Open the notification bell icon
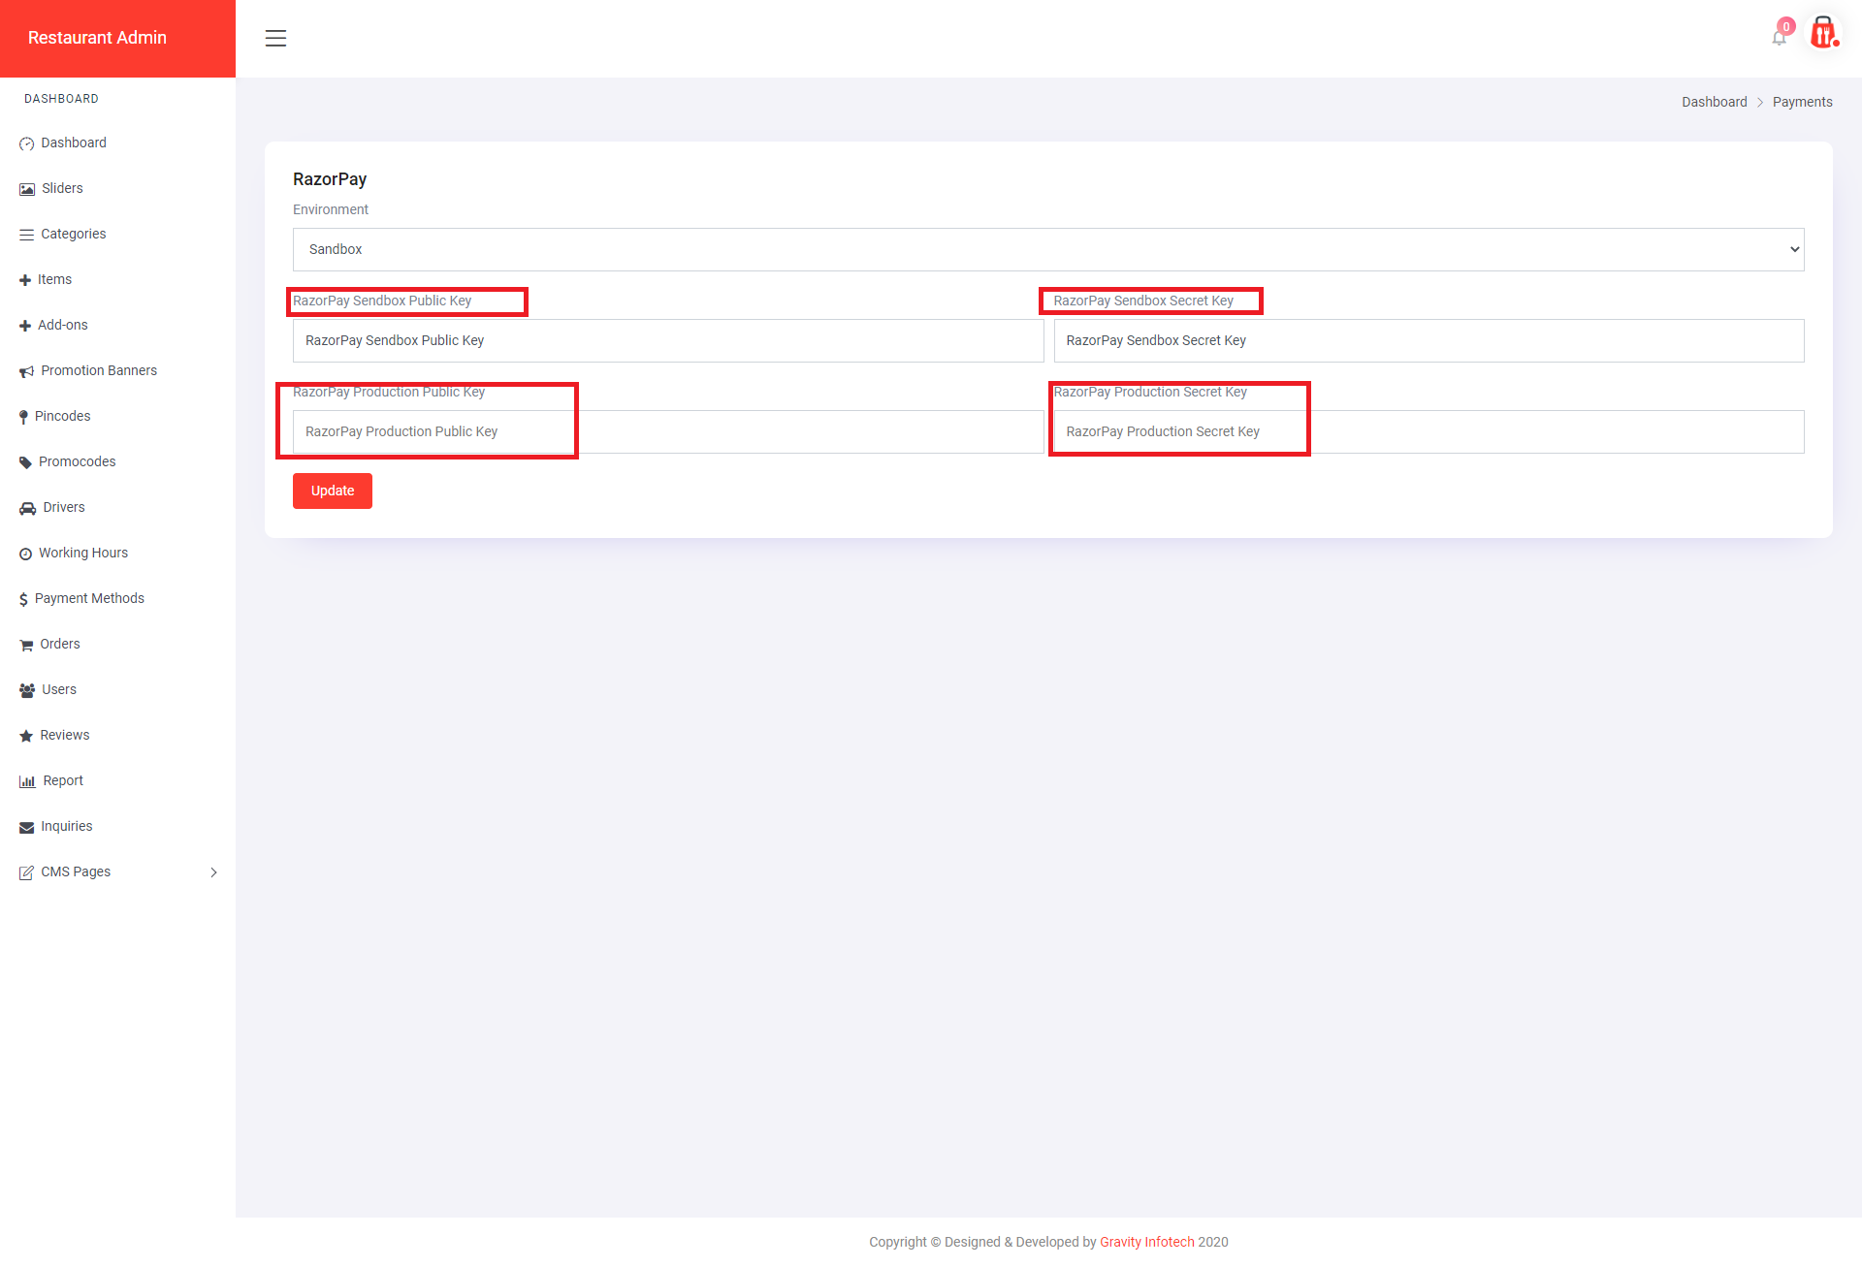This screenshot has height=1267, width=1862. click(x=1779, y=37)
